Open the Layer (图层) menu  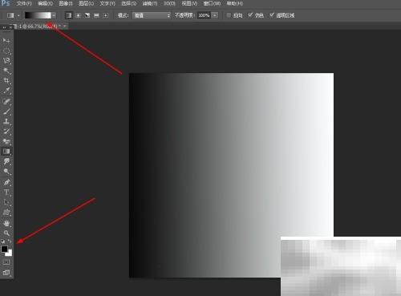[86, 3]
